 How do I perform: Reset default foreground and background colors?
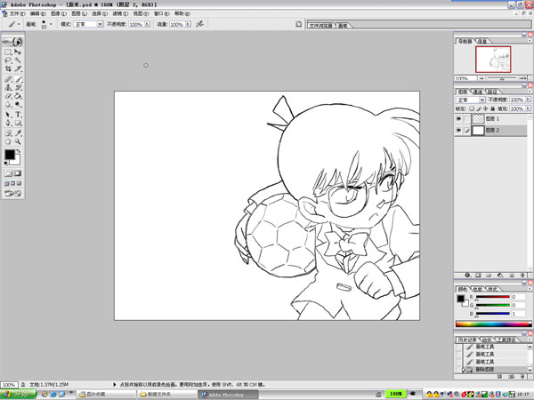[x=6, y=164]
